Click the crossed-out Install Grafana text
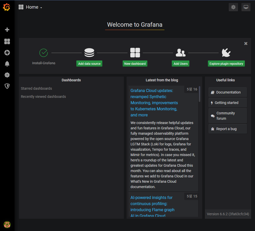The height and width of the screenshot is (231, 255). tap(44, 63)
